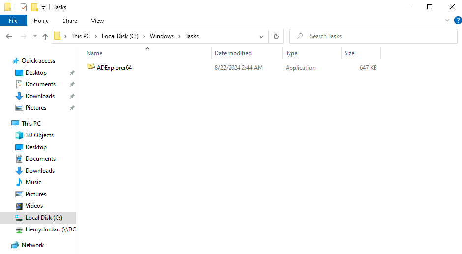This screenshot has height=254, width=462.
Task: Switch to the Share ribbon tab
Action: pos(70,21)
